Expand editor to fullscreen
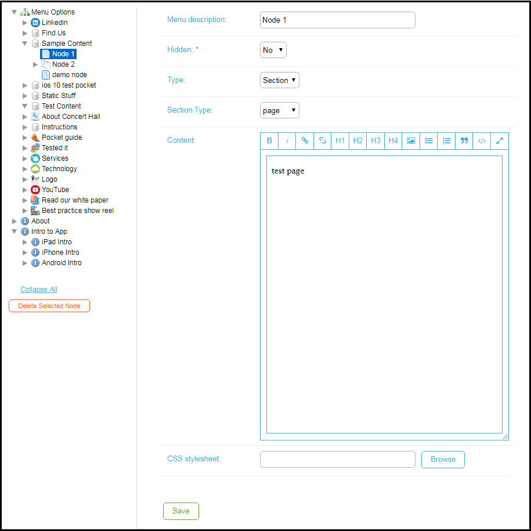Screen dimensions: 531x531 coord(500,141)
